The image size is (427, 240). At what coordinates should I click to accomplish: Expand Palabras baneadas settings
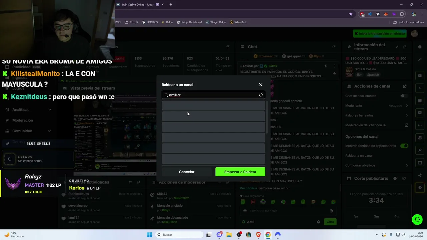pyautogui.click(x=407, y=115)
